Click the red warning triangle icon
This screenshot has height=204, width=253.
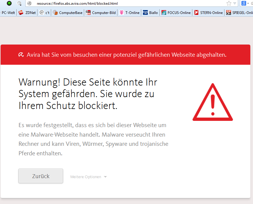point(213,102)
